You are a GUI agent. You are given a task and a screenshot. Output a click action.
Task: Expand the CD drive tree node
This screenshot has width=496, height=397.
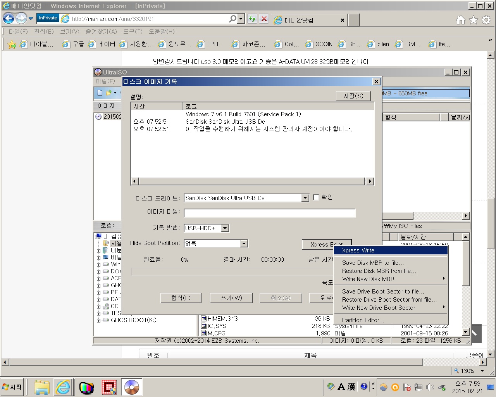click(x=98, y=307)
